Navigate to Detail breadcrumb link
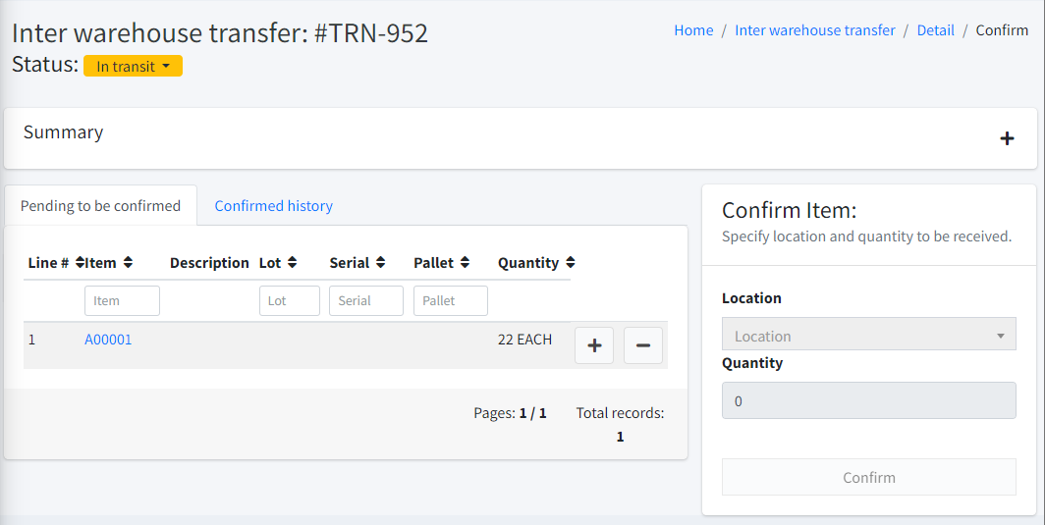Screen dimensions: 1045x525 (x=935, y=30)
